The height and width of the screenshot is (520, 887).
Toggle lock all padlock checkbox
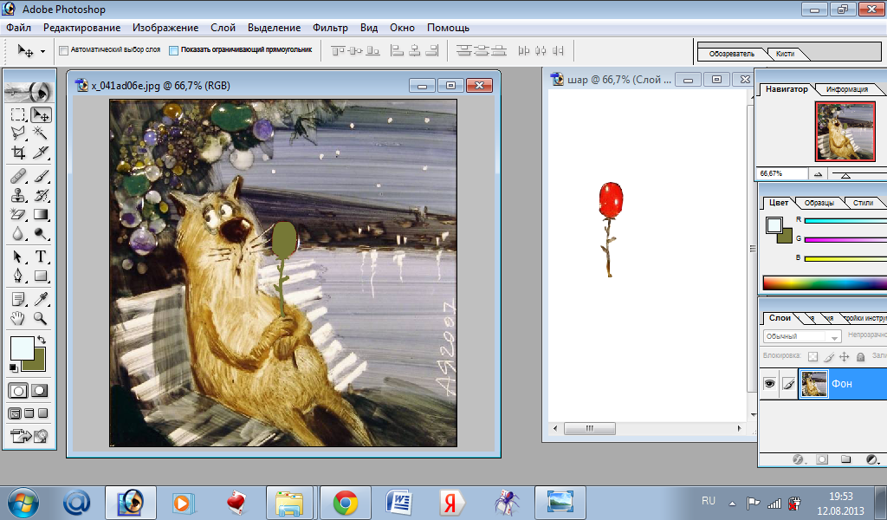coord(860,356)
